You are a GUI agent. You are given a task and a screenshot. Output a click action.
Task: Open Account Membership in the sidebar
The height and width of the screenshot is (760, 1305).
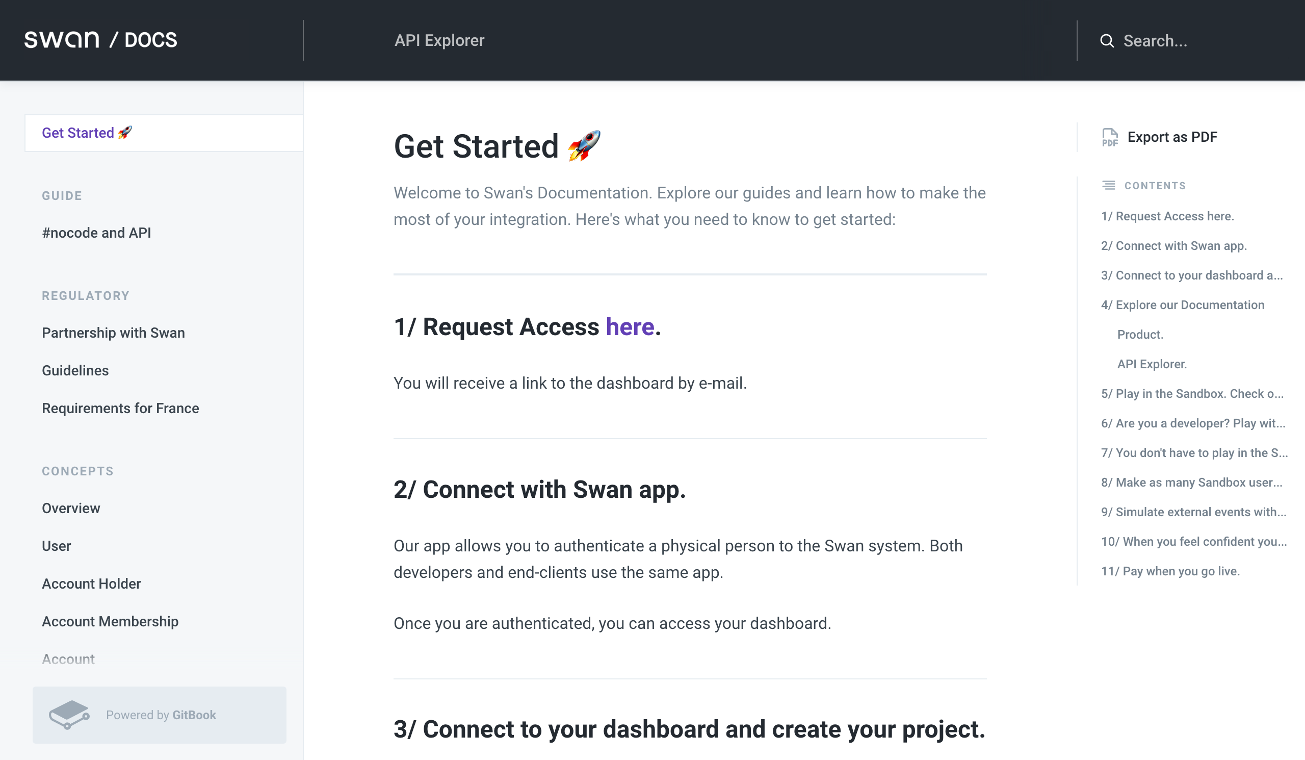[110, 622]
